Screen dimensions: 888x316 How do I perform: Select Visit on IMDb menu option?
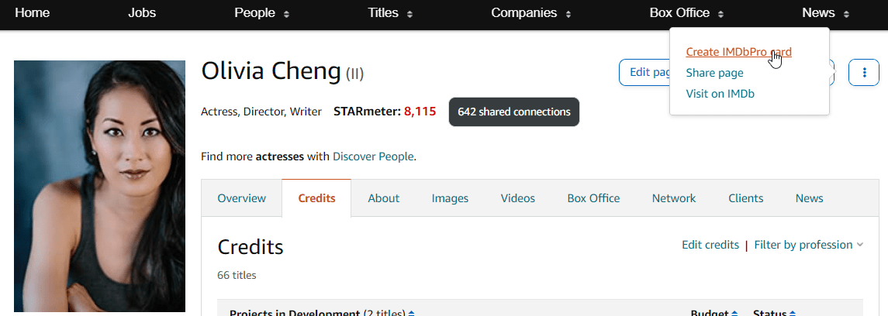pyautogui.click(x=720, y=94)
